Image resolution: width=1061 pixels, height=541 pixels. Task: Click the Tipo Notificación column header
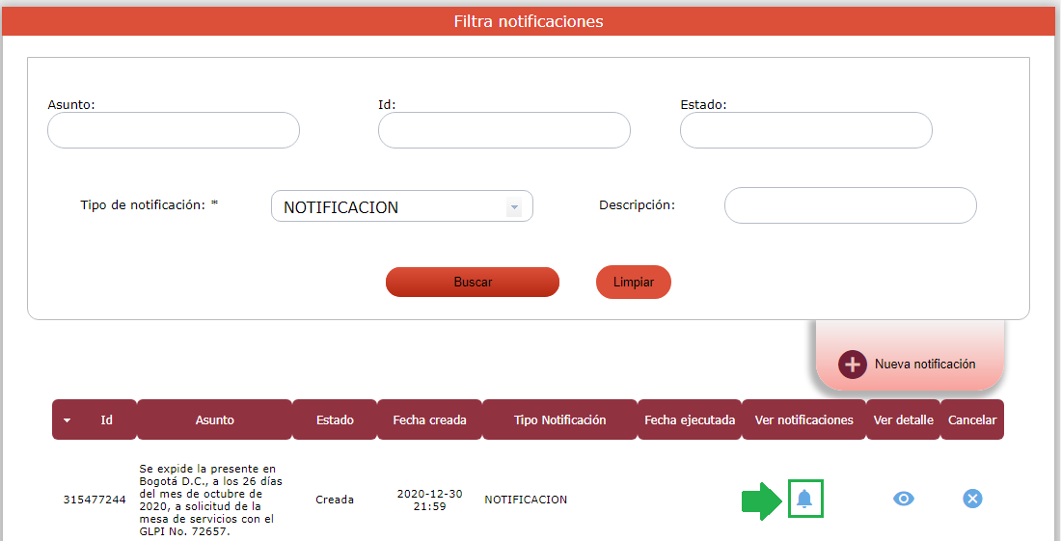click(x=559, y=420)
